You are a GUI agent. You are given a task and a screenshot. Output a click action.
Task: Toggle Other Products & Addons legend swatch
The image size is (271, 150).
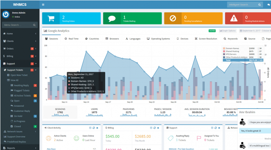224,57
